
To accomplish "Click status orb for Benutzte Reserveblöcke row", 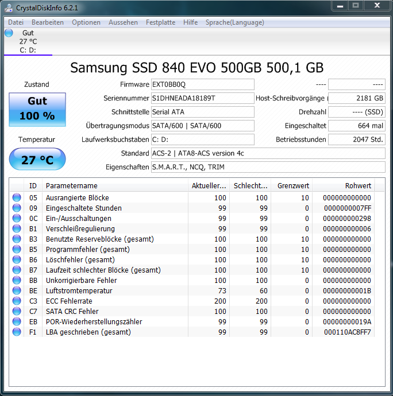I will [x=17, y=239].
